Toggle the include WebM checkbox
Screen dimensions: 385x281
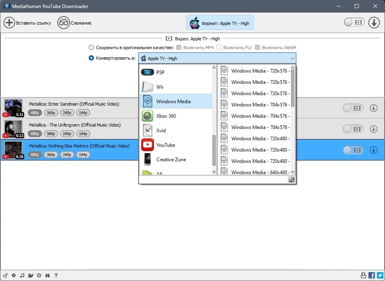click(257, 48)
